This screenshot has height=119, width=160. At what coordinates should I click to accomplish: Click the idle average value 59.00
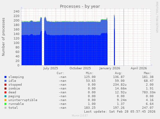click(x=120, y=81)
